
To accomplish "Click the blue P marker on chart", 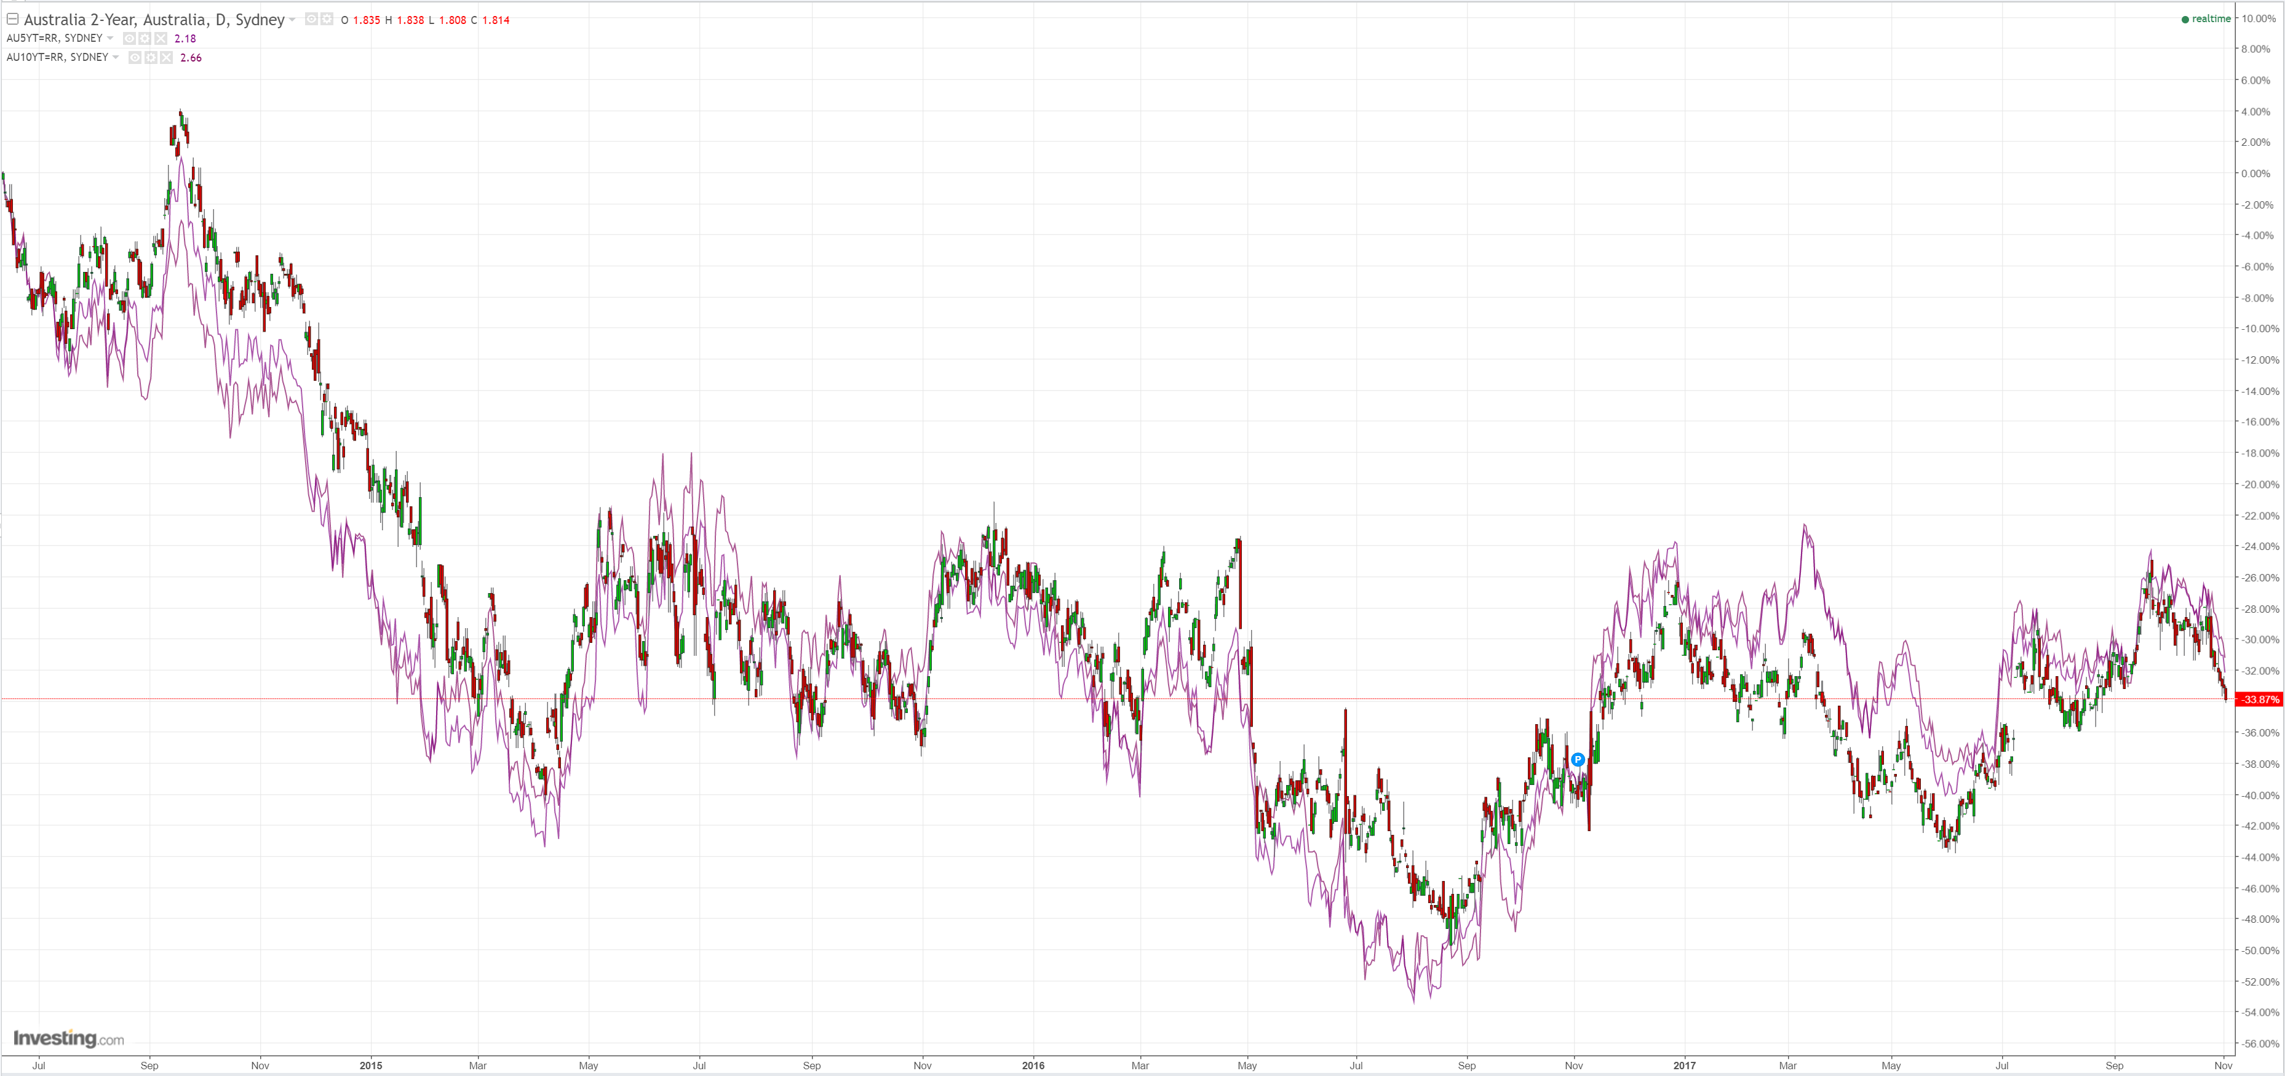I will [1577, 759].
